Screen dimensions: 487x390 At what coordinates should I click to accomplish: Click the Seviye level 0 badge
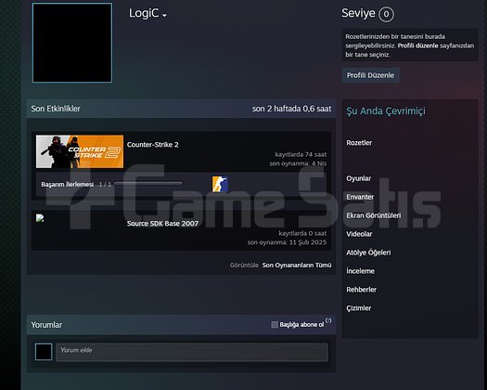click(x=386, y=14)
